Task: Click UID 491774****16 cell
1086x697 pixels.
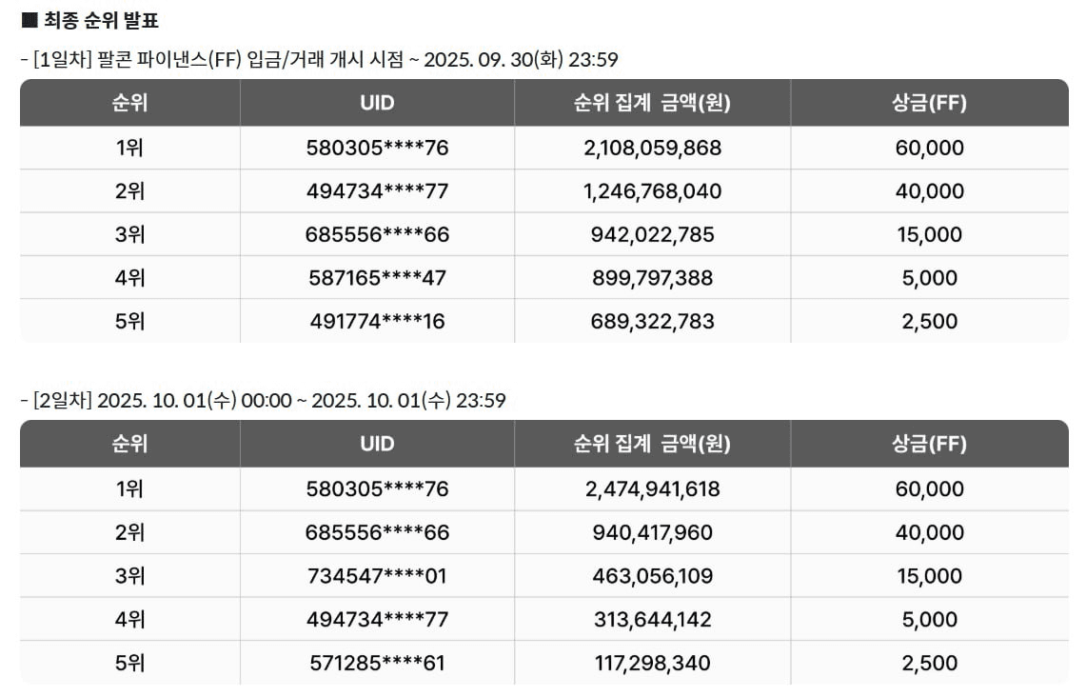Action: click(x=377, y=321)
